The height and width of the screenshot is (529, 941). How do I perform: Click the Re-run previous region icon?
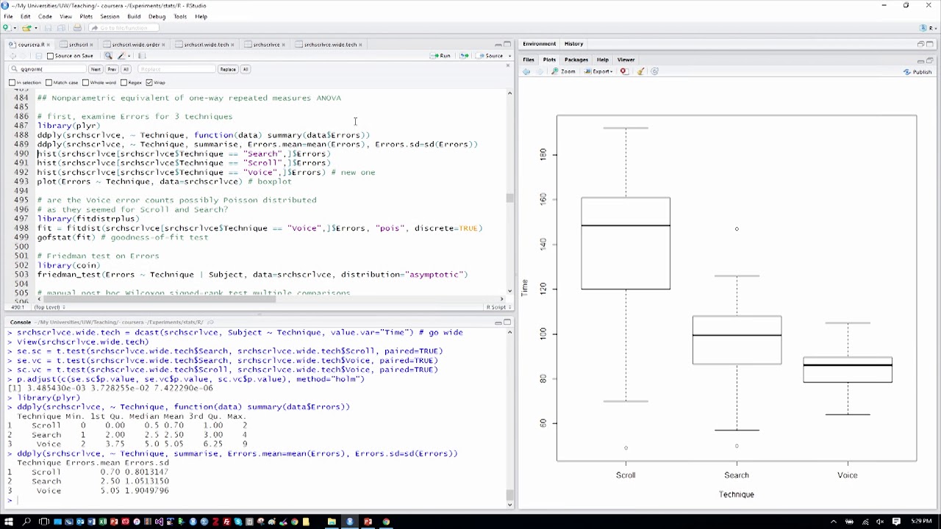point(464,56)
